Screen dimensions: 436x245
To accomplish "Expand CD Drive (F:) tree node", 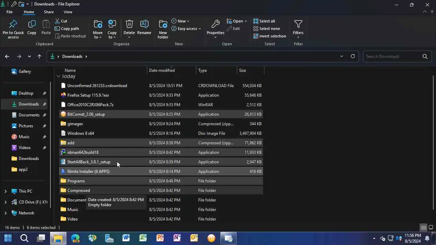I will tap(5, 202).
